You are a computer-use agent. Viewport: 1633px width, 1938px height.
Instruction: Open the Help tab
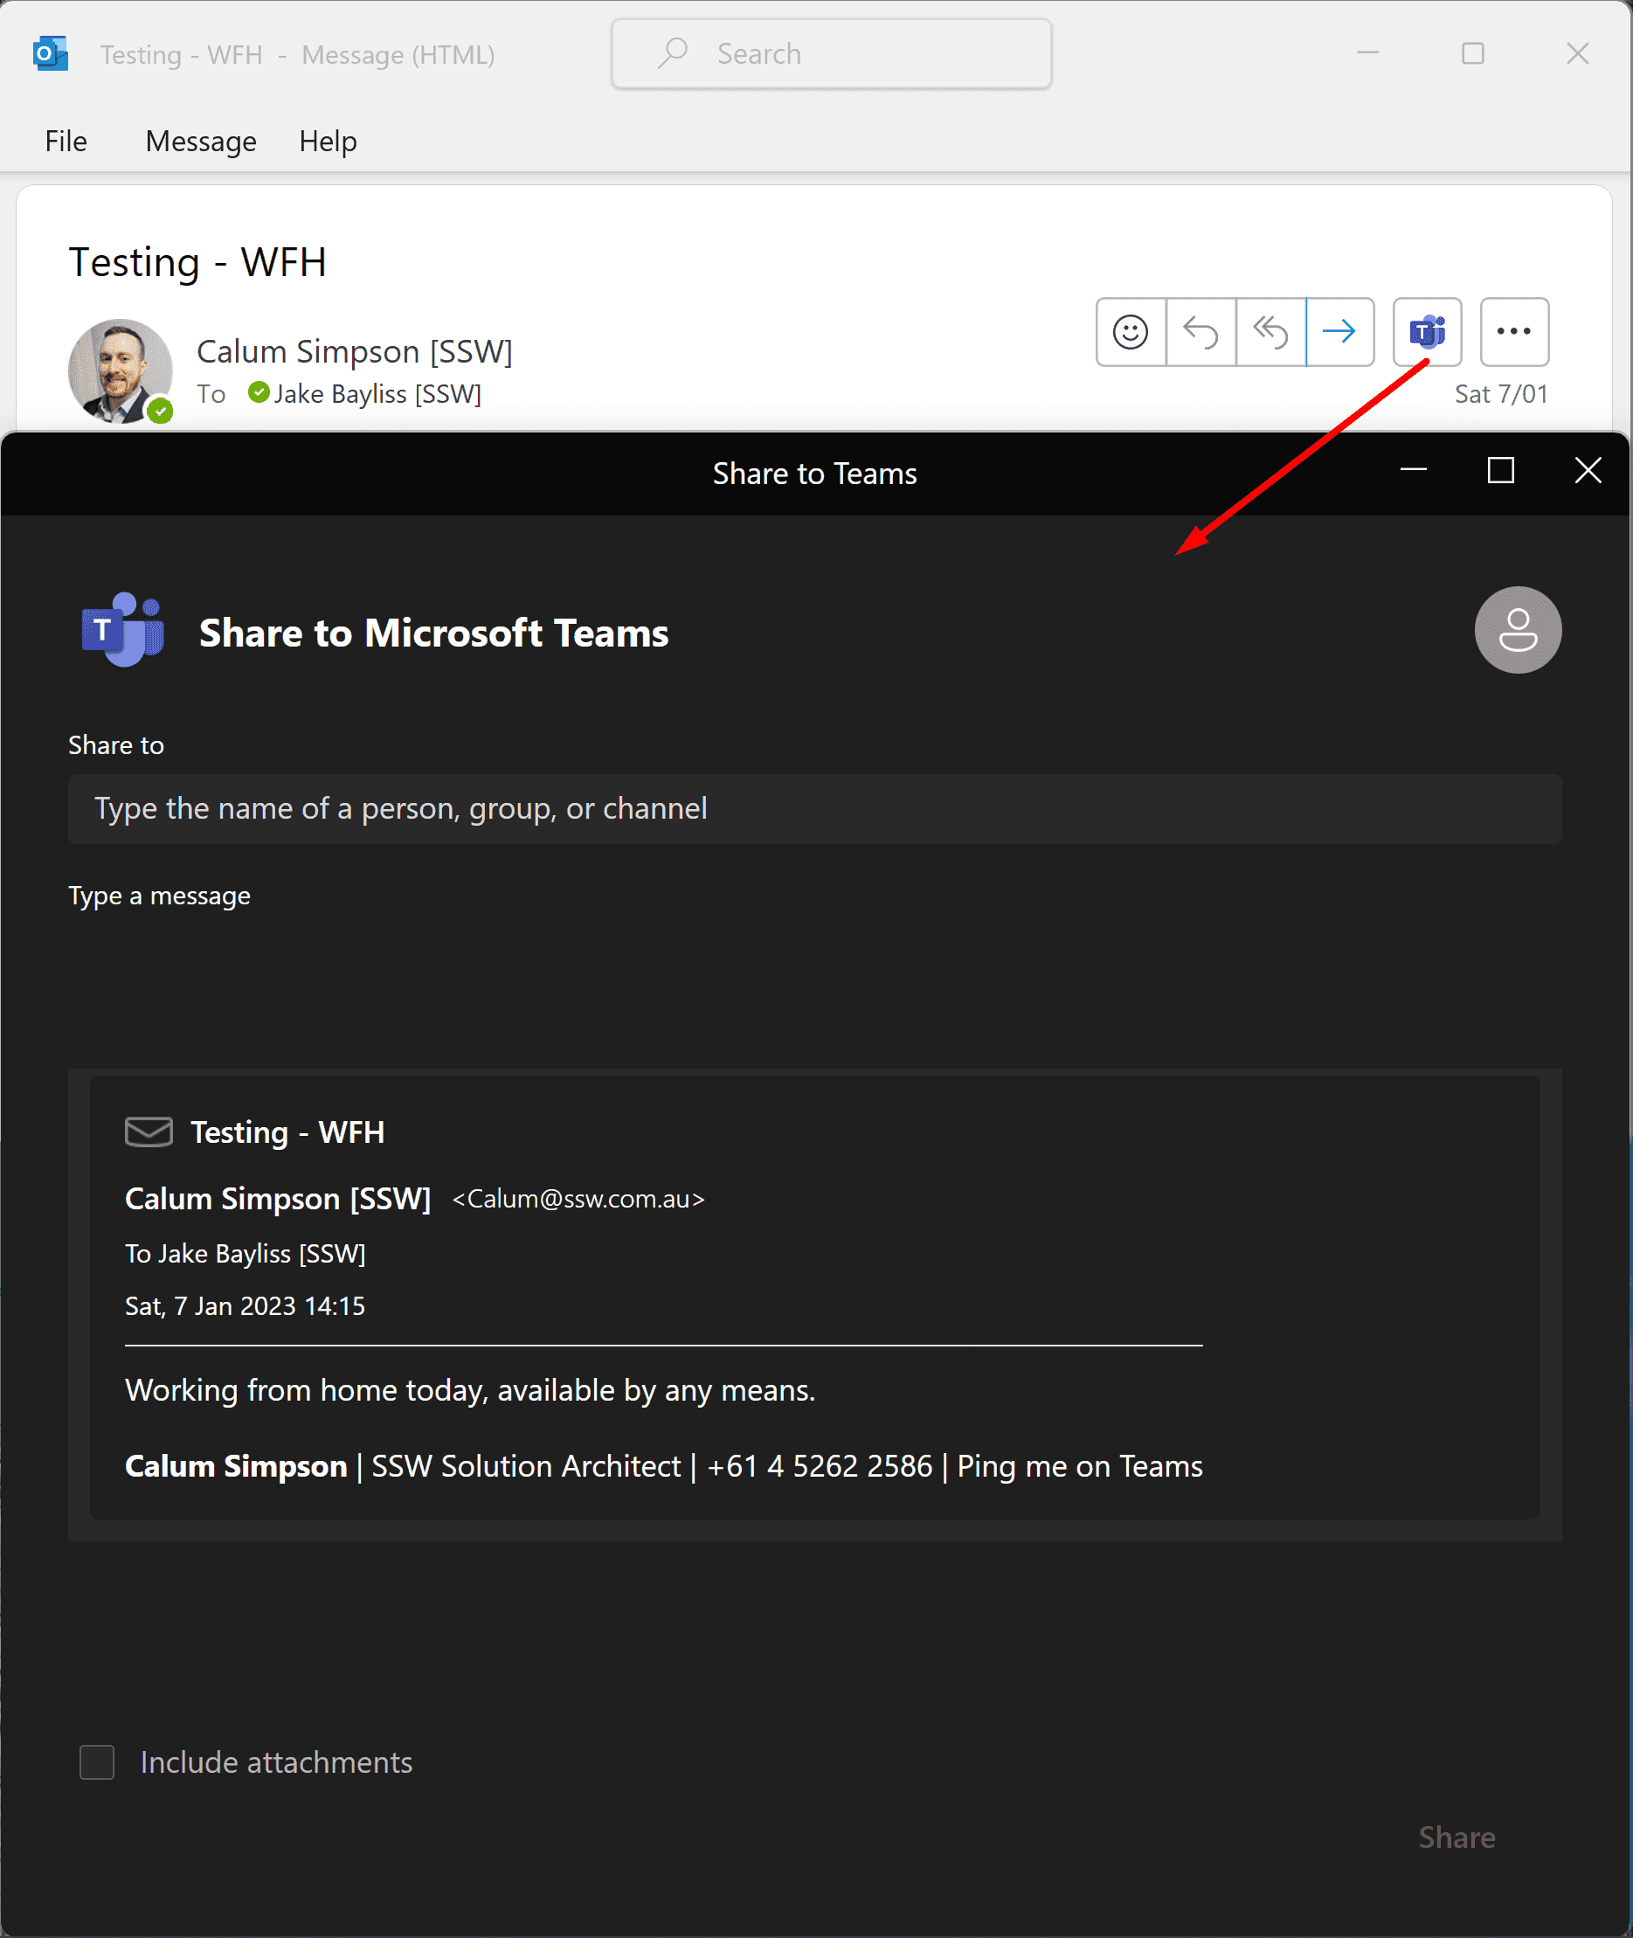coord(328,141)
